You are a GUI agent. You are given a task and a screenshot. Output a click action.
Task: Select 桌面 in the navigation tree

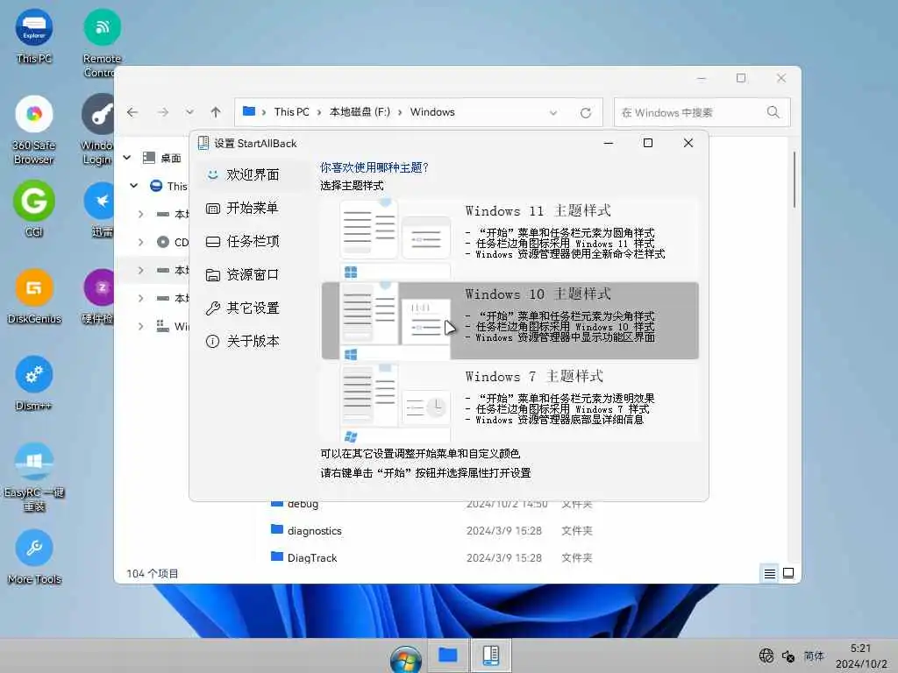[x=170, y=158]
